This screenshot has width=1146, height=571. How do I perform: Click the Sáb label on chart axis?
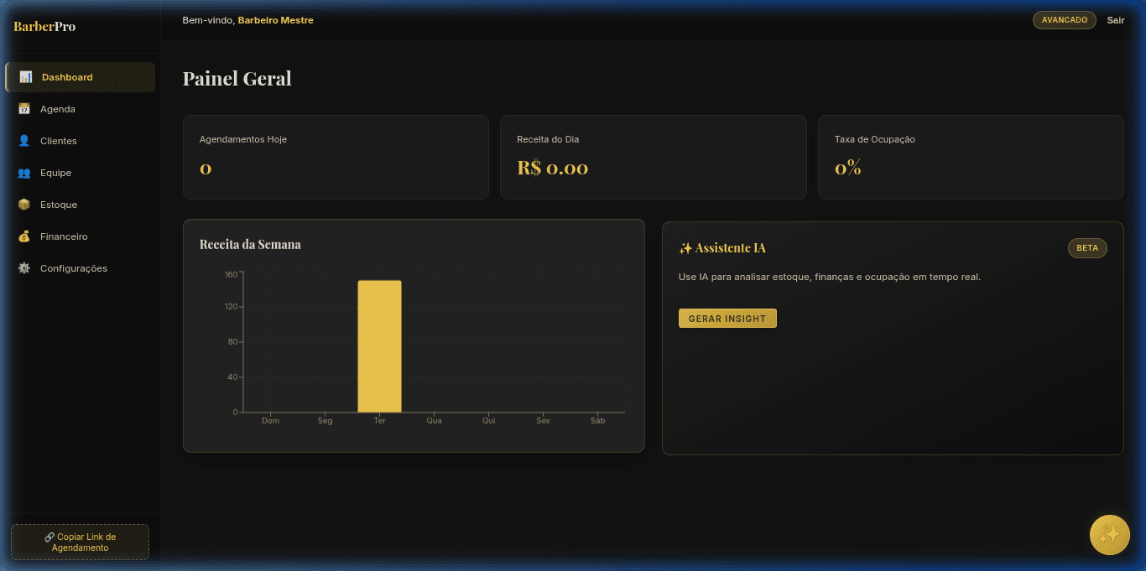[x=597, y=421]
